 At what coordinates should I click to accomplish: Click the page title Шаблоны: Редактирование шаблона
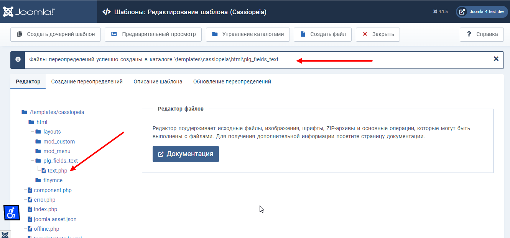coord(190,12)
